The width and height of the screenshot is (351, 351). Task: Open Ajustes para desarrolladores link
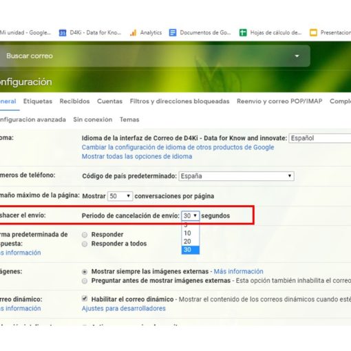click(124, 308)
